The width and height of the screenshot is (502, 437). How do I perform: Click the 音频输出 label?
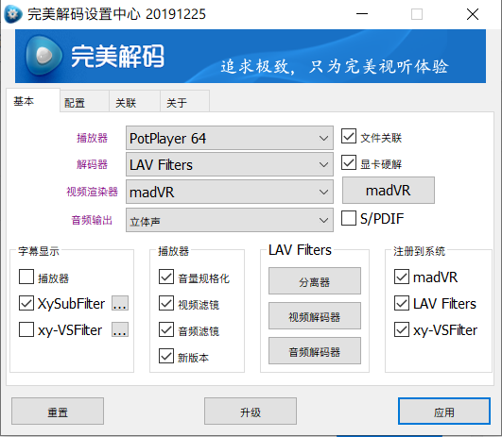tap(92, 220)
